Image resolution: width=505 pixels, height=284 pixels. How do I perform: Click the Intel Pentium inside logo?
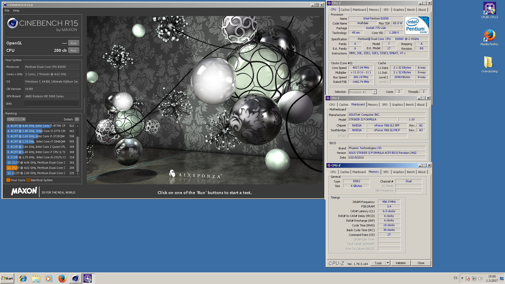(417, 25)
